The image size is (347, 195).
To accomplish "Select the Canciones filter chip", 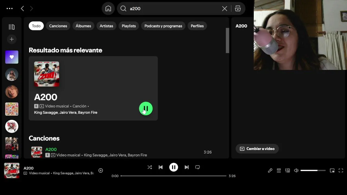I will (x=58, y=26).
